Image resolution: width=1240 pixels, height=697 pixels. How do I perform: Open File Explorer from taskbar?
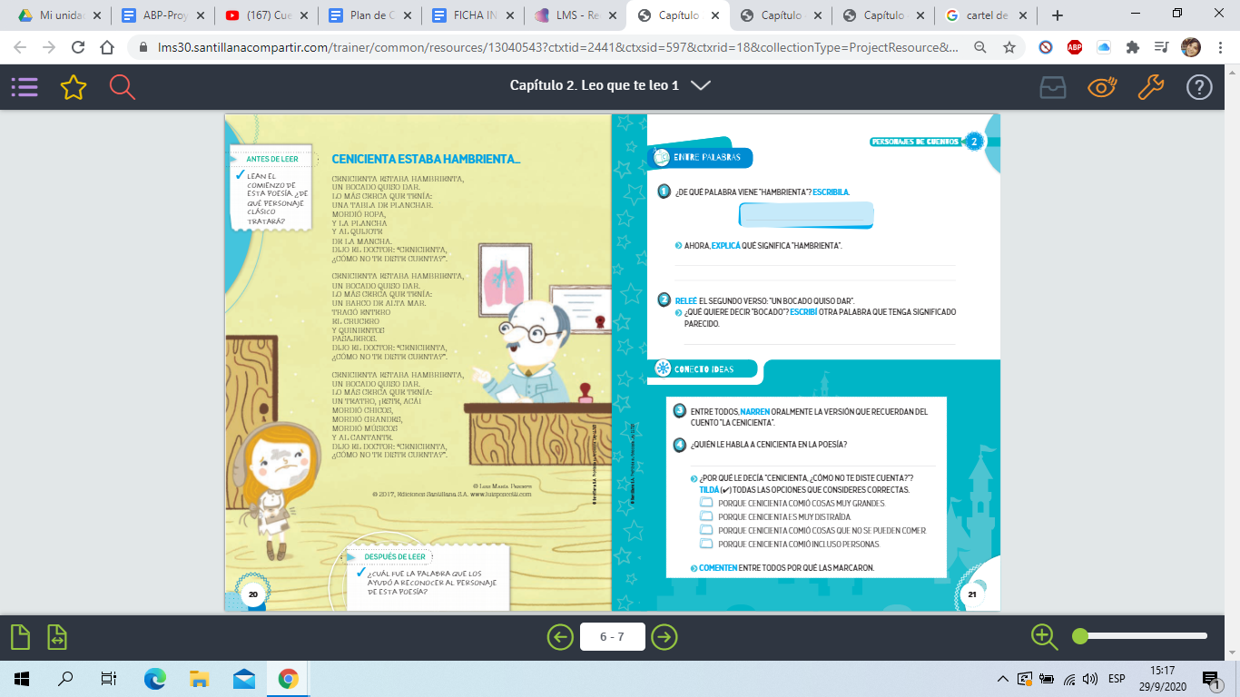[x=200, y=678]
